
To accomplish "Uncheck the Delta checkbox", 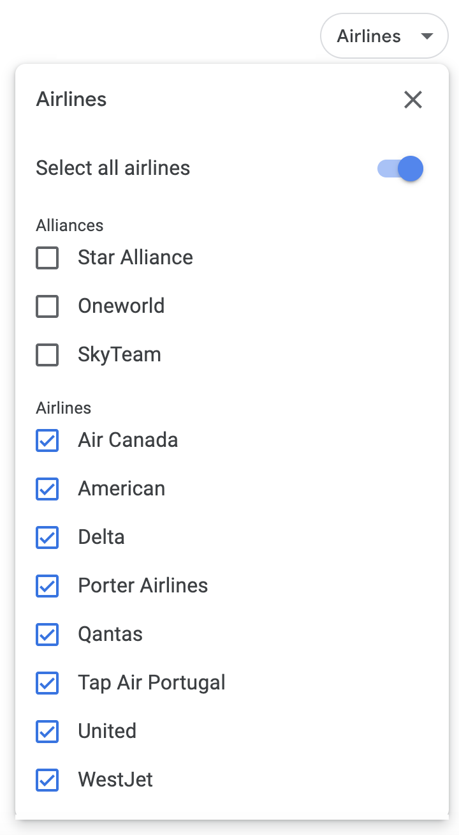I will pyautogui.click(x=47, y=538).
